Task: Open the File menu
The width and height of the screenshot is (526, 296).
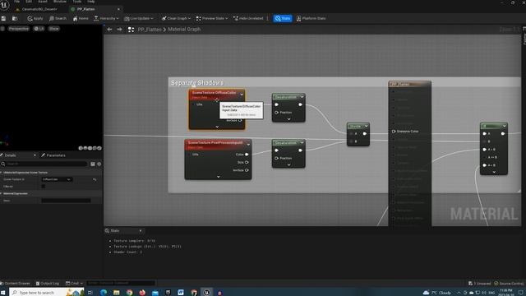Action: pos(16,2)
